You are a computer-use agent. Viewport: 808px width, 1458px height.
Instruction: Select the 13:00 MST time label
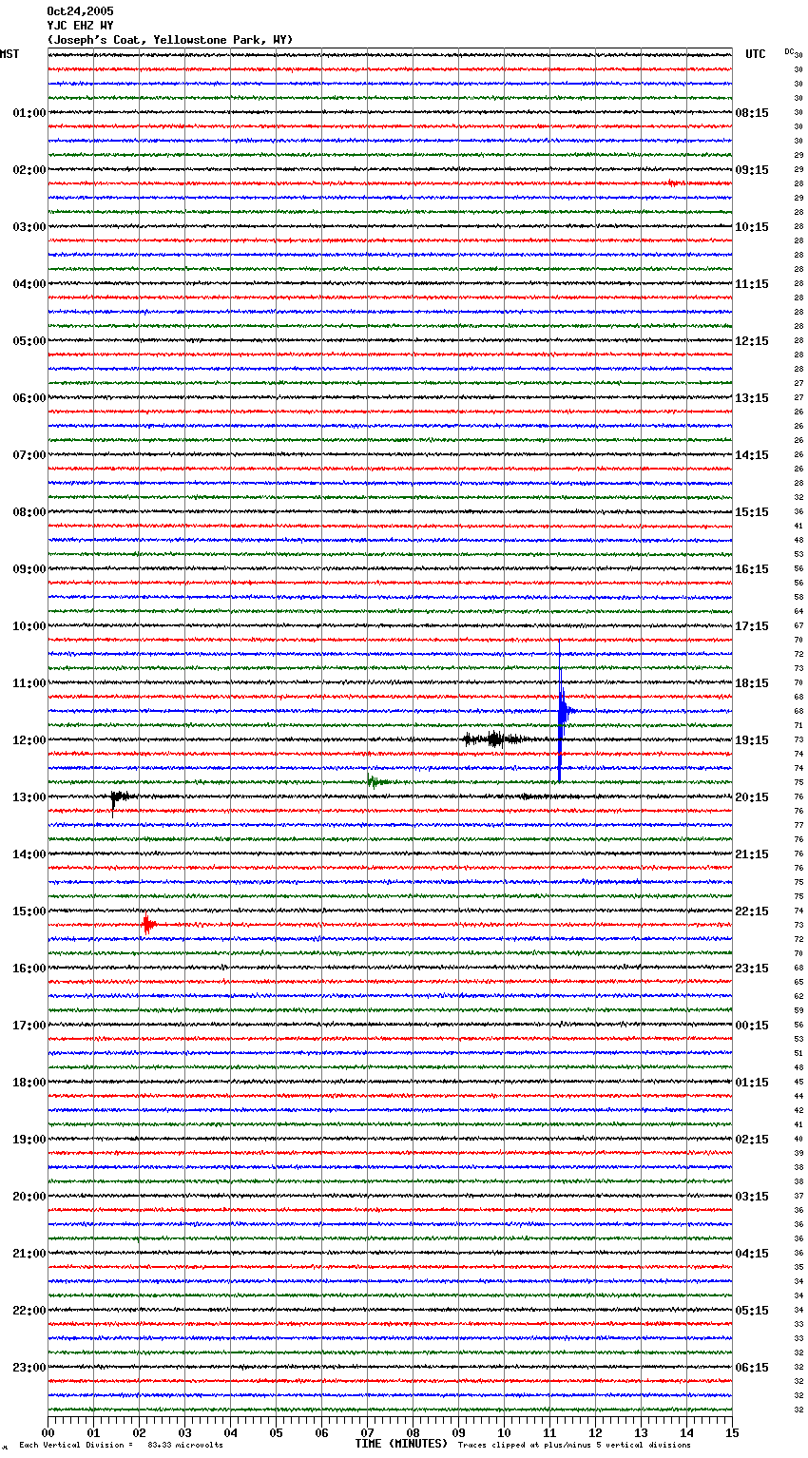[29, 797]
